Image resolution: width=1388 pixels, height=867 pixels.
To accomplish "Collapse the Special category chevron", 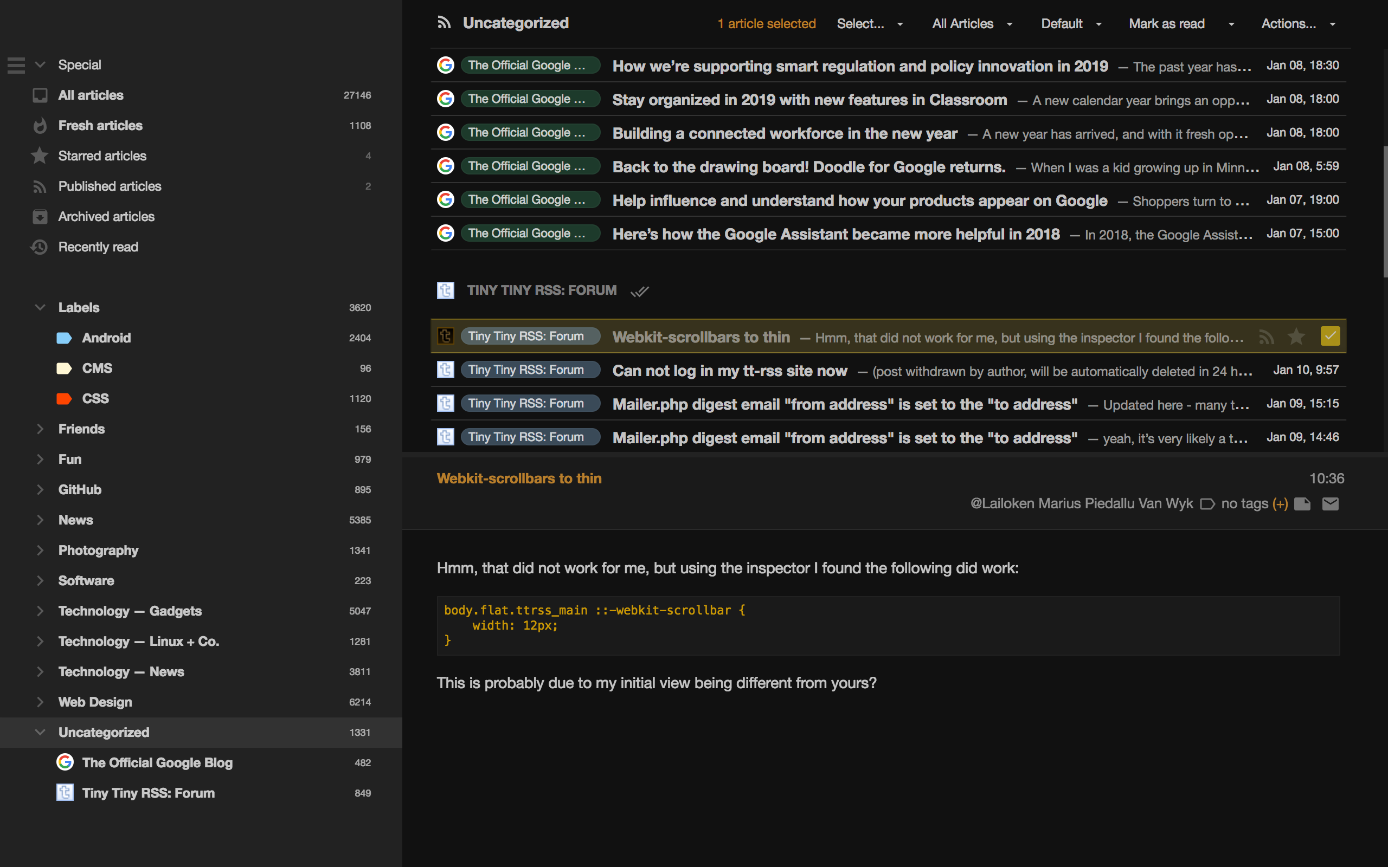I will [x=40, y=65].
